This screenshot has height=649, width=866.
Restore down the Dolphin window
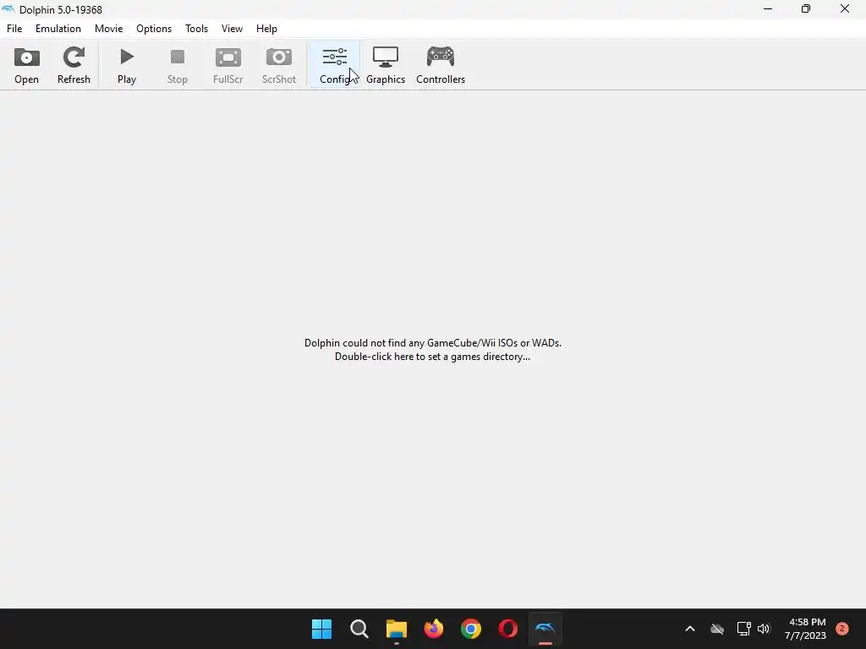(x=806, y=8)
